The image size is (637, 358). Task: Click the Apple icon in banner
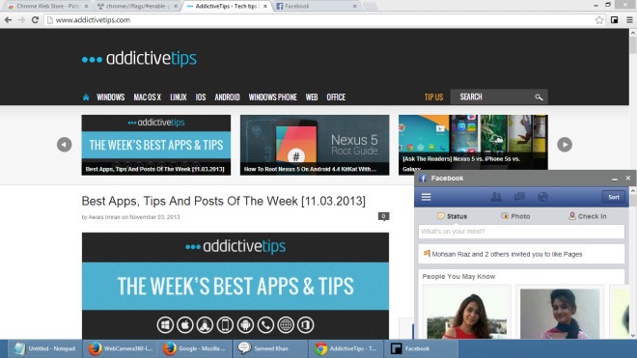[x=185, y=325]
